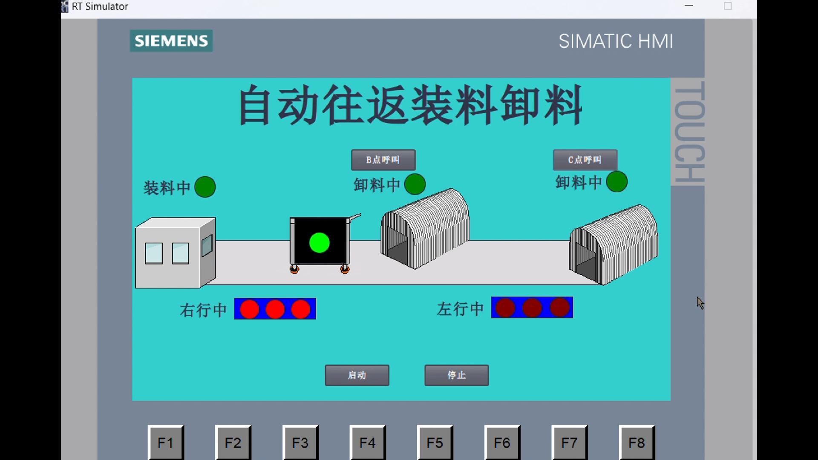This screenshot has height=460, width=818.
Task: Click the green light on the transport cart
Action: 319,243
